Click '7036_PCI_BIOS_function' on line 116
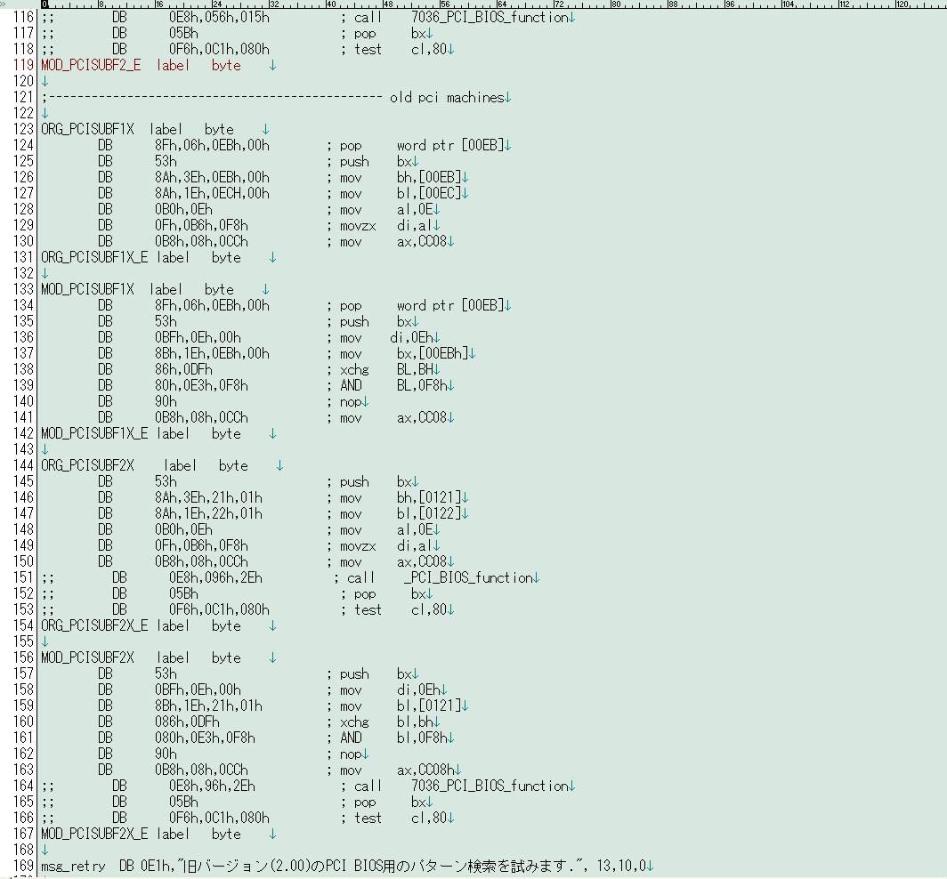947x879 pixels. tap(489, 18)
